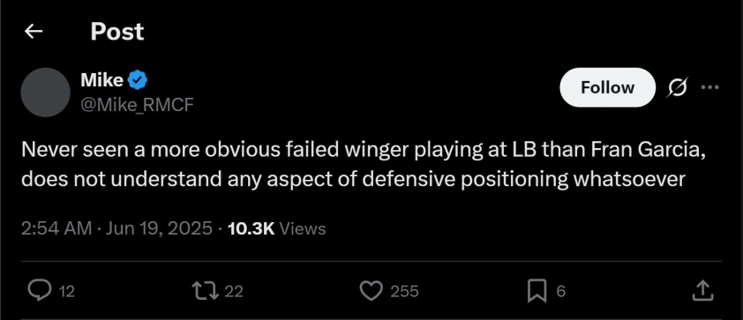Follow the Mike account
Image resolution: width=743 pixels, height=320 pixels.
pos(607,87)
